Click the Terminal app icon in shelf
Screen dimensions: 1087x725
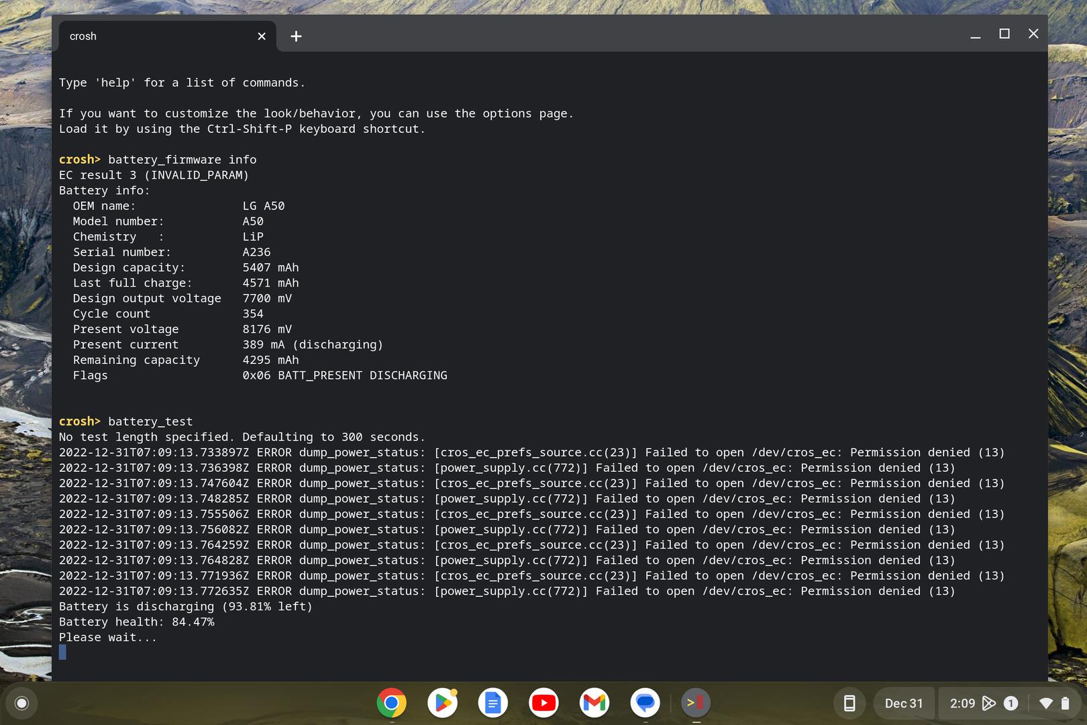click(x=696, y=703)
